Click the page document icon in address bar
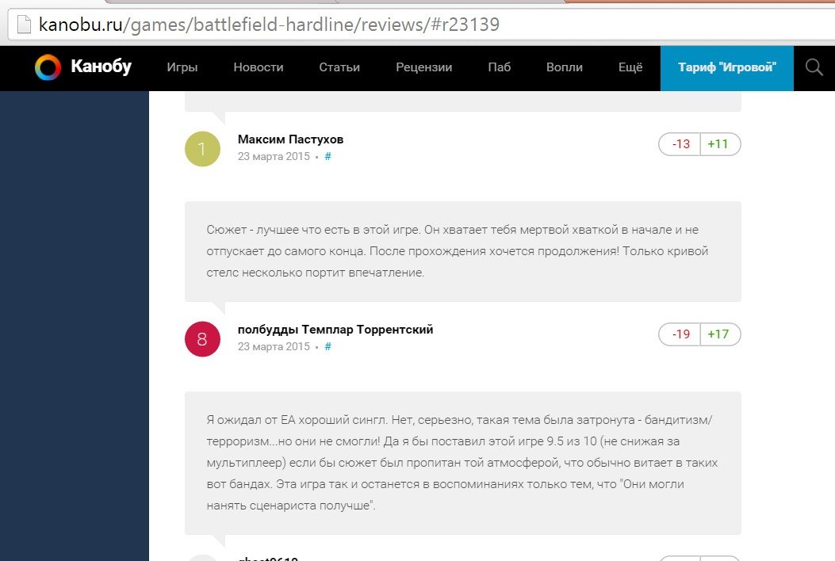Screen dimensions: 835x561 [x=24, y=25]
